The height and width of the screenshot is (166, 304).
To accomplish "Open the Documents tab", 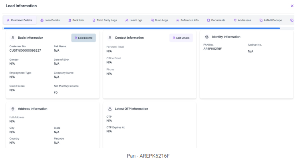I will coord(216,20).
